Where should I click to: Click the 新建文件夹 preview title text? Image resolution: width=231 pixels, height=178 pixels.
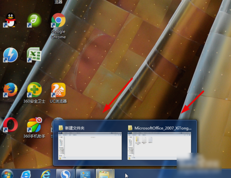tap(75, 128)
